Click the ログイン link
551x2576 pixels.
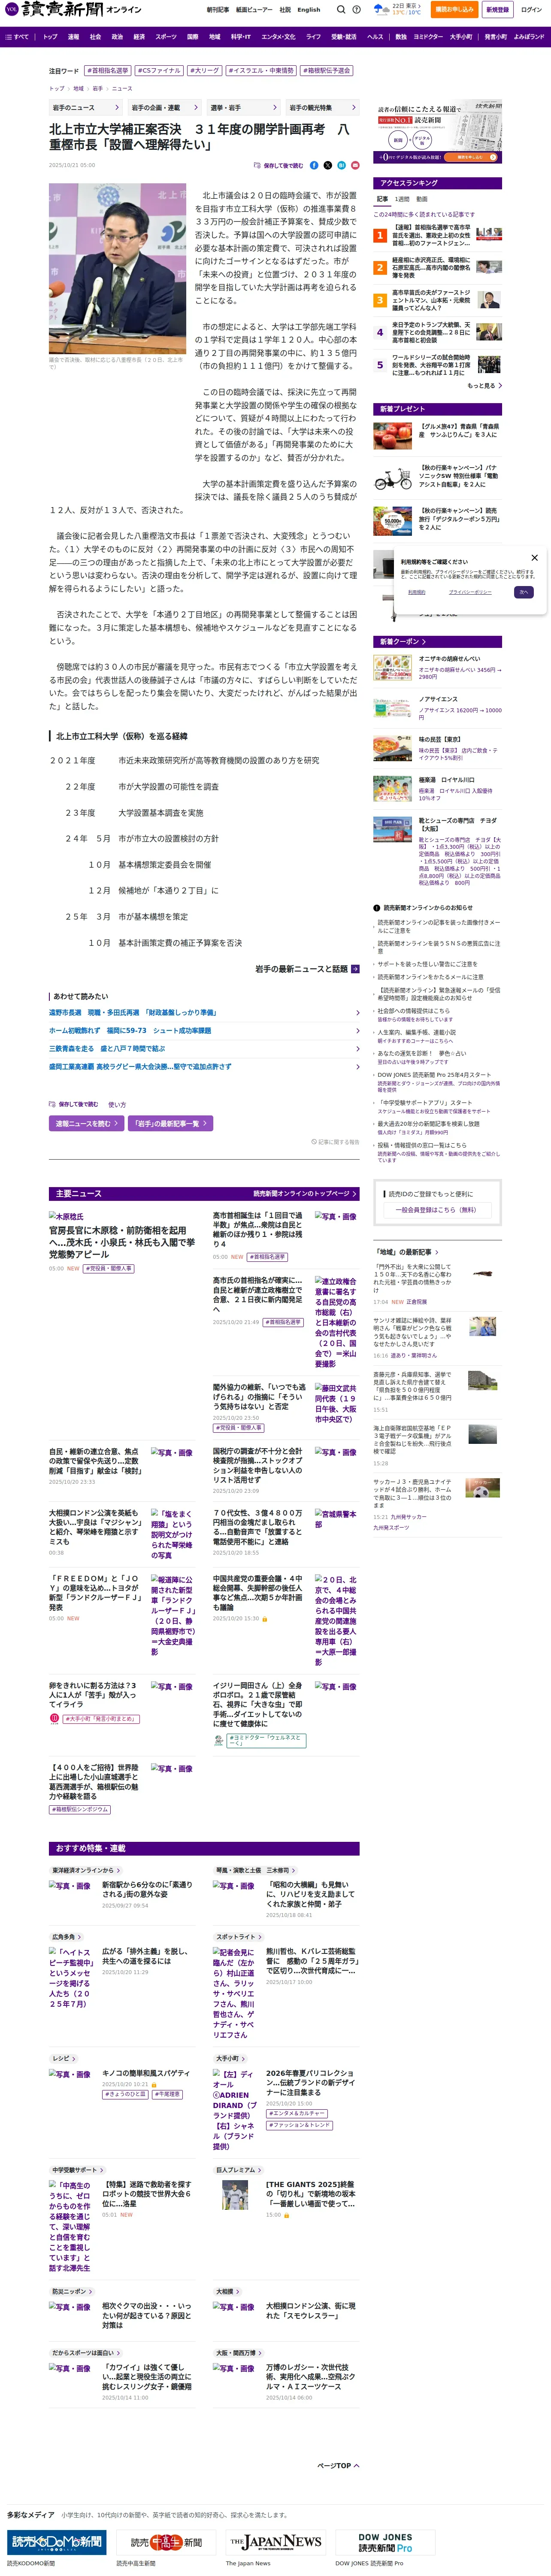coord(531,9)
